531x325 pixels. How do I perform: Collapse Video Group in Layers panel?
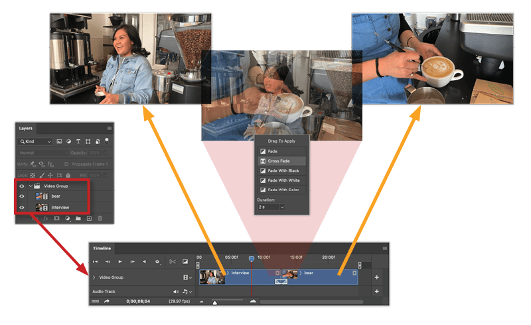coord(31,186)
